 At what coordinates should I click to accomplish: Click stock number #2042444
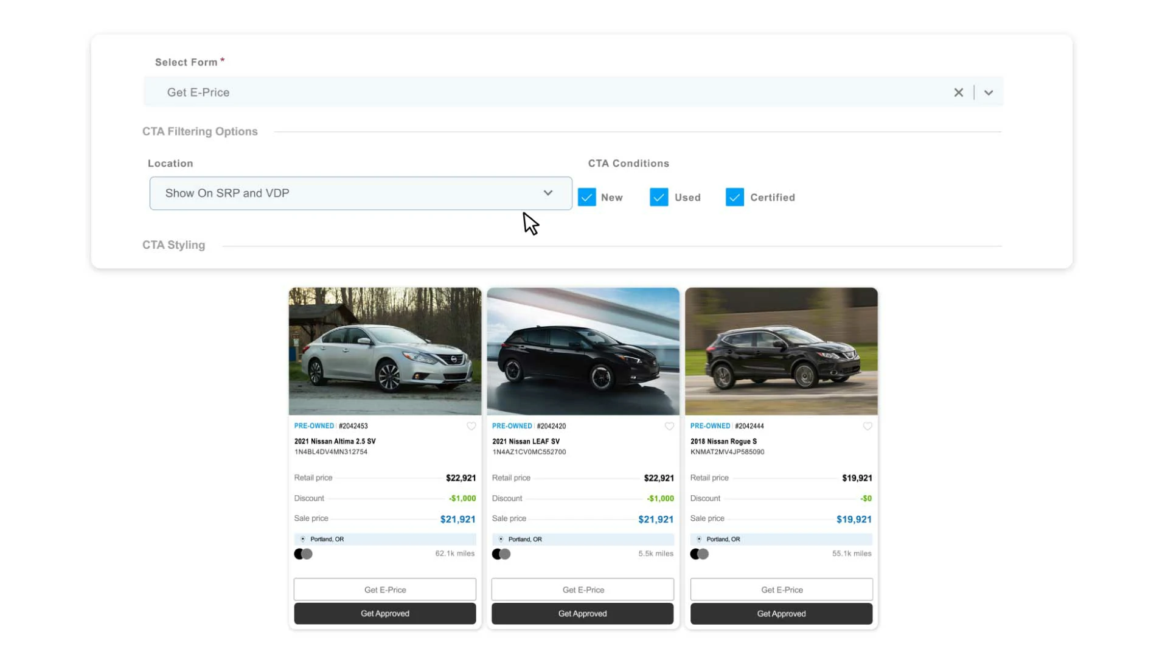749,426
